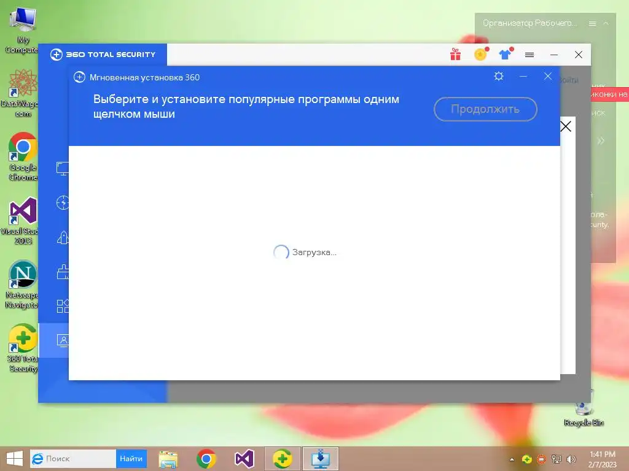Open the volume speaker tray icon

click(x=571, y=459)
